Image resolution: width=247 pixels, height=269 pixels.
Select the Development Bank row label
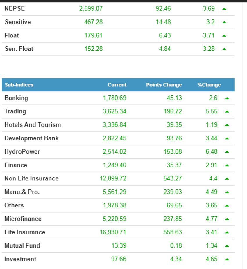(x=31, y=138)
